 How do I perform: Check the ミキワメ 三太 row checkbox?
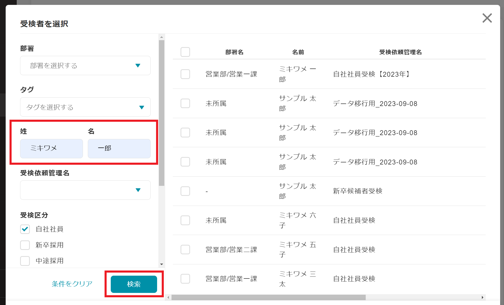[x=185, y=278]
